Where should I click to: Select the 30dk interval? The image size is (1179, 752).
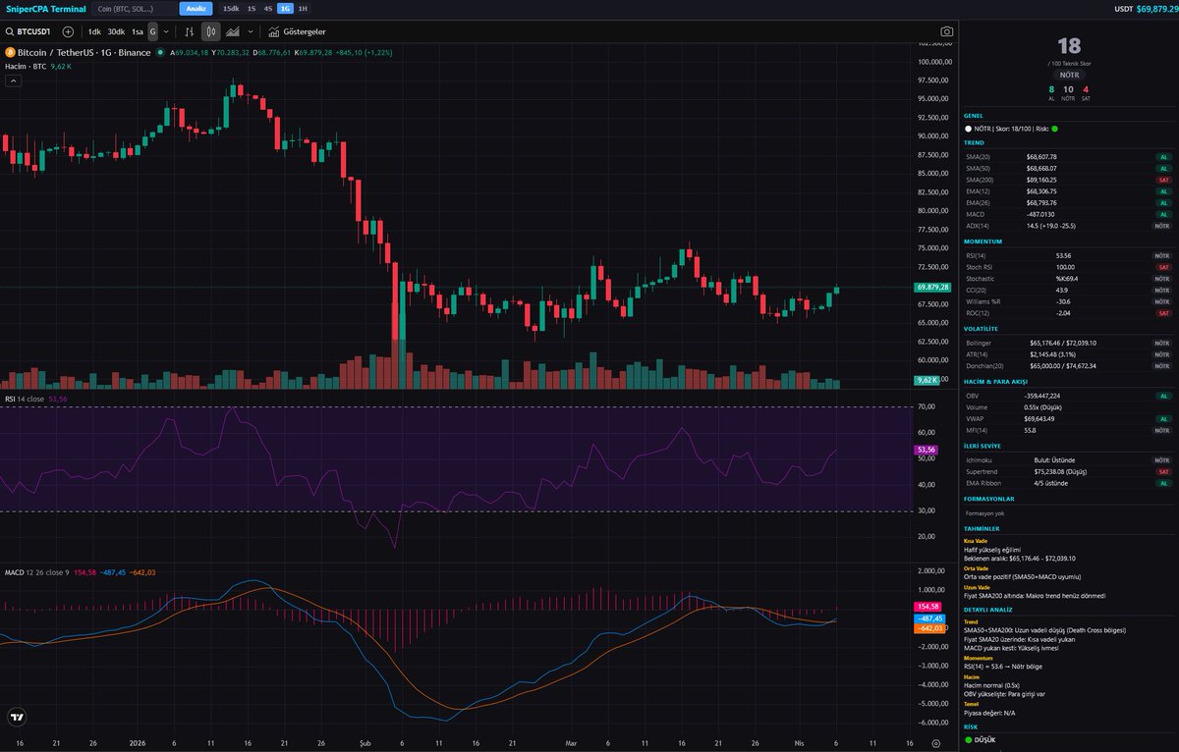coord(116,31)
